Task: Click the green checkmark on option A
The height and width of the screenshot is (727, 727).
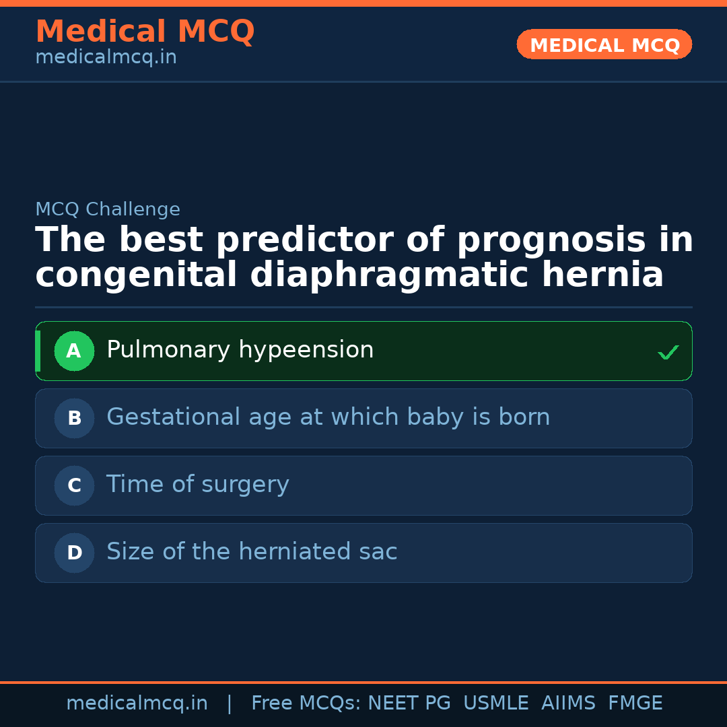Action: 668,352
